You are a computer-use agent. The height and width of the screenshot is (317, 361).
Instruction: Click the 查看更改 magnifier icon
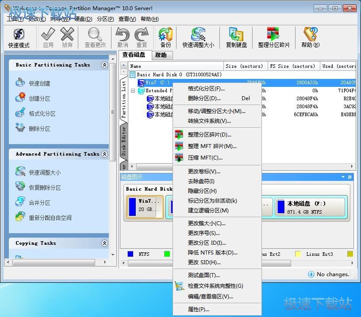click(95, 35)
